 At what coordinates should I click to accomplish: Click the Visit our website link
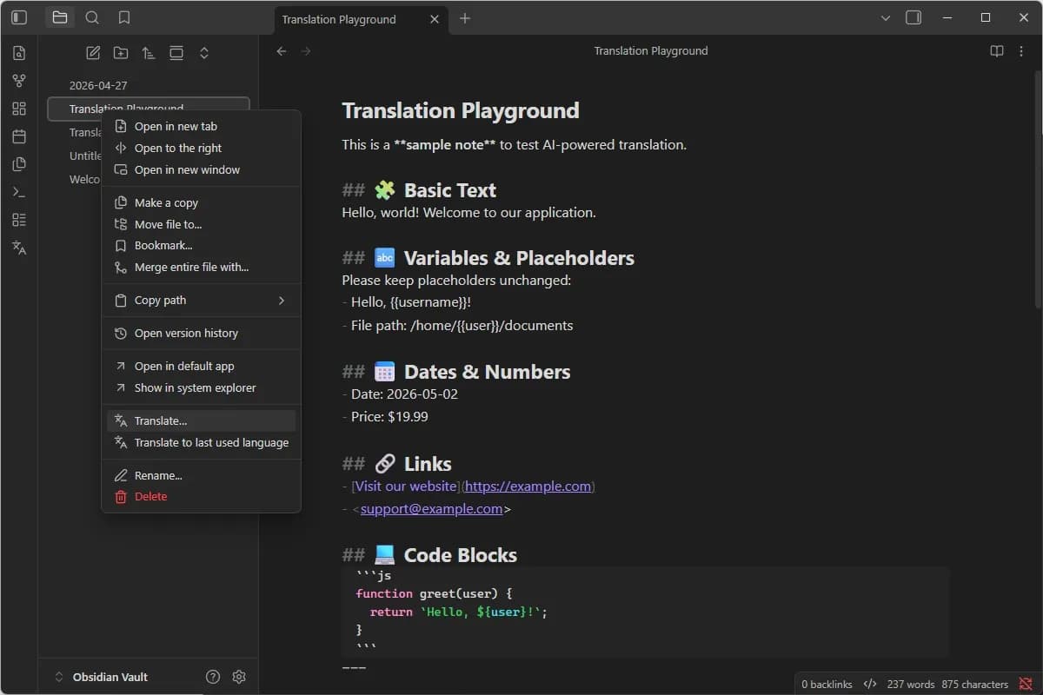point(406,486)
